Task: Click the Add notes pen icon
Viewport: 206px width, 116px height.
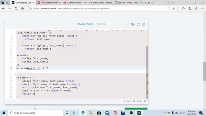Action: tap(190, 9)
